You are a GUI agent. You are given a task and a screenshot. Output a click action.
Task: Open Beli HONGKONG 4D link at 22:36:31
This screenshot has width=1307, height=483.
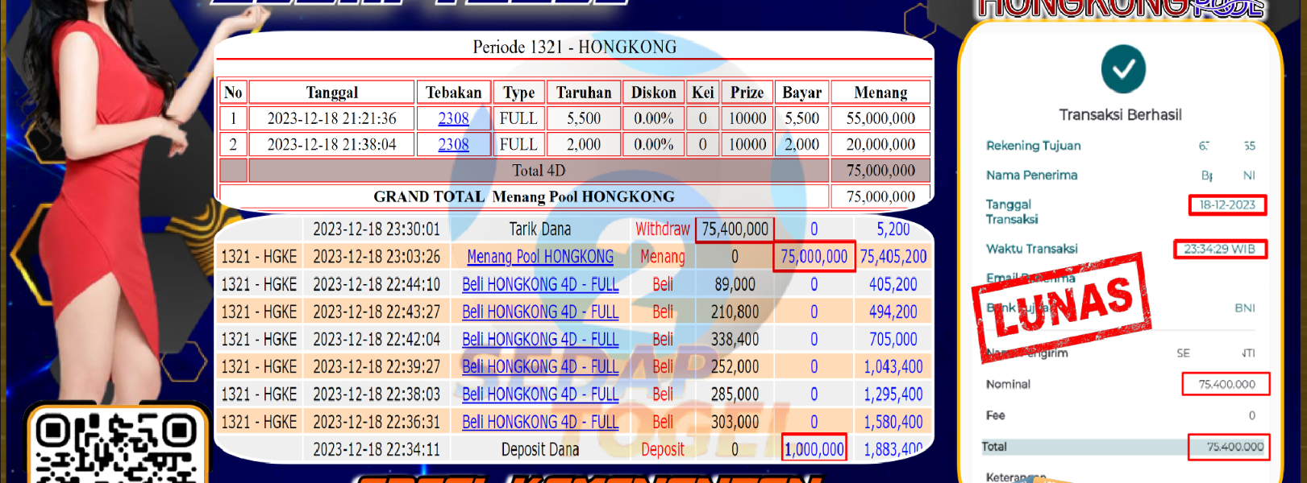(x=540, y=422)
